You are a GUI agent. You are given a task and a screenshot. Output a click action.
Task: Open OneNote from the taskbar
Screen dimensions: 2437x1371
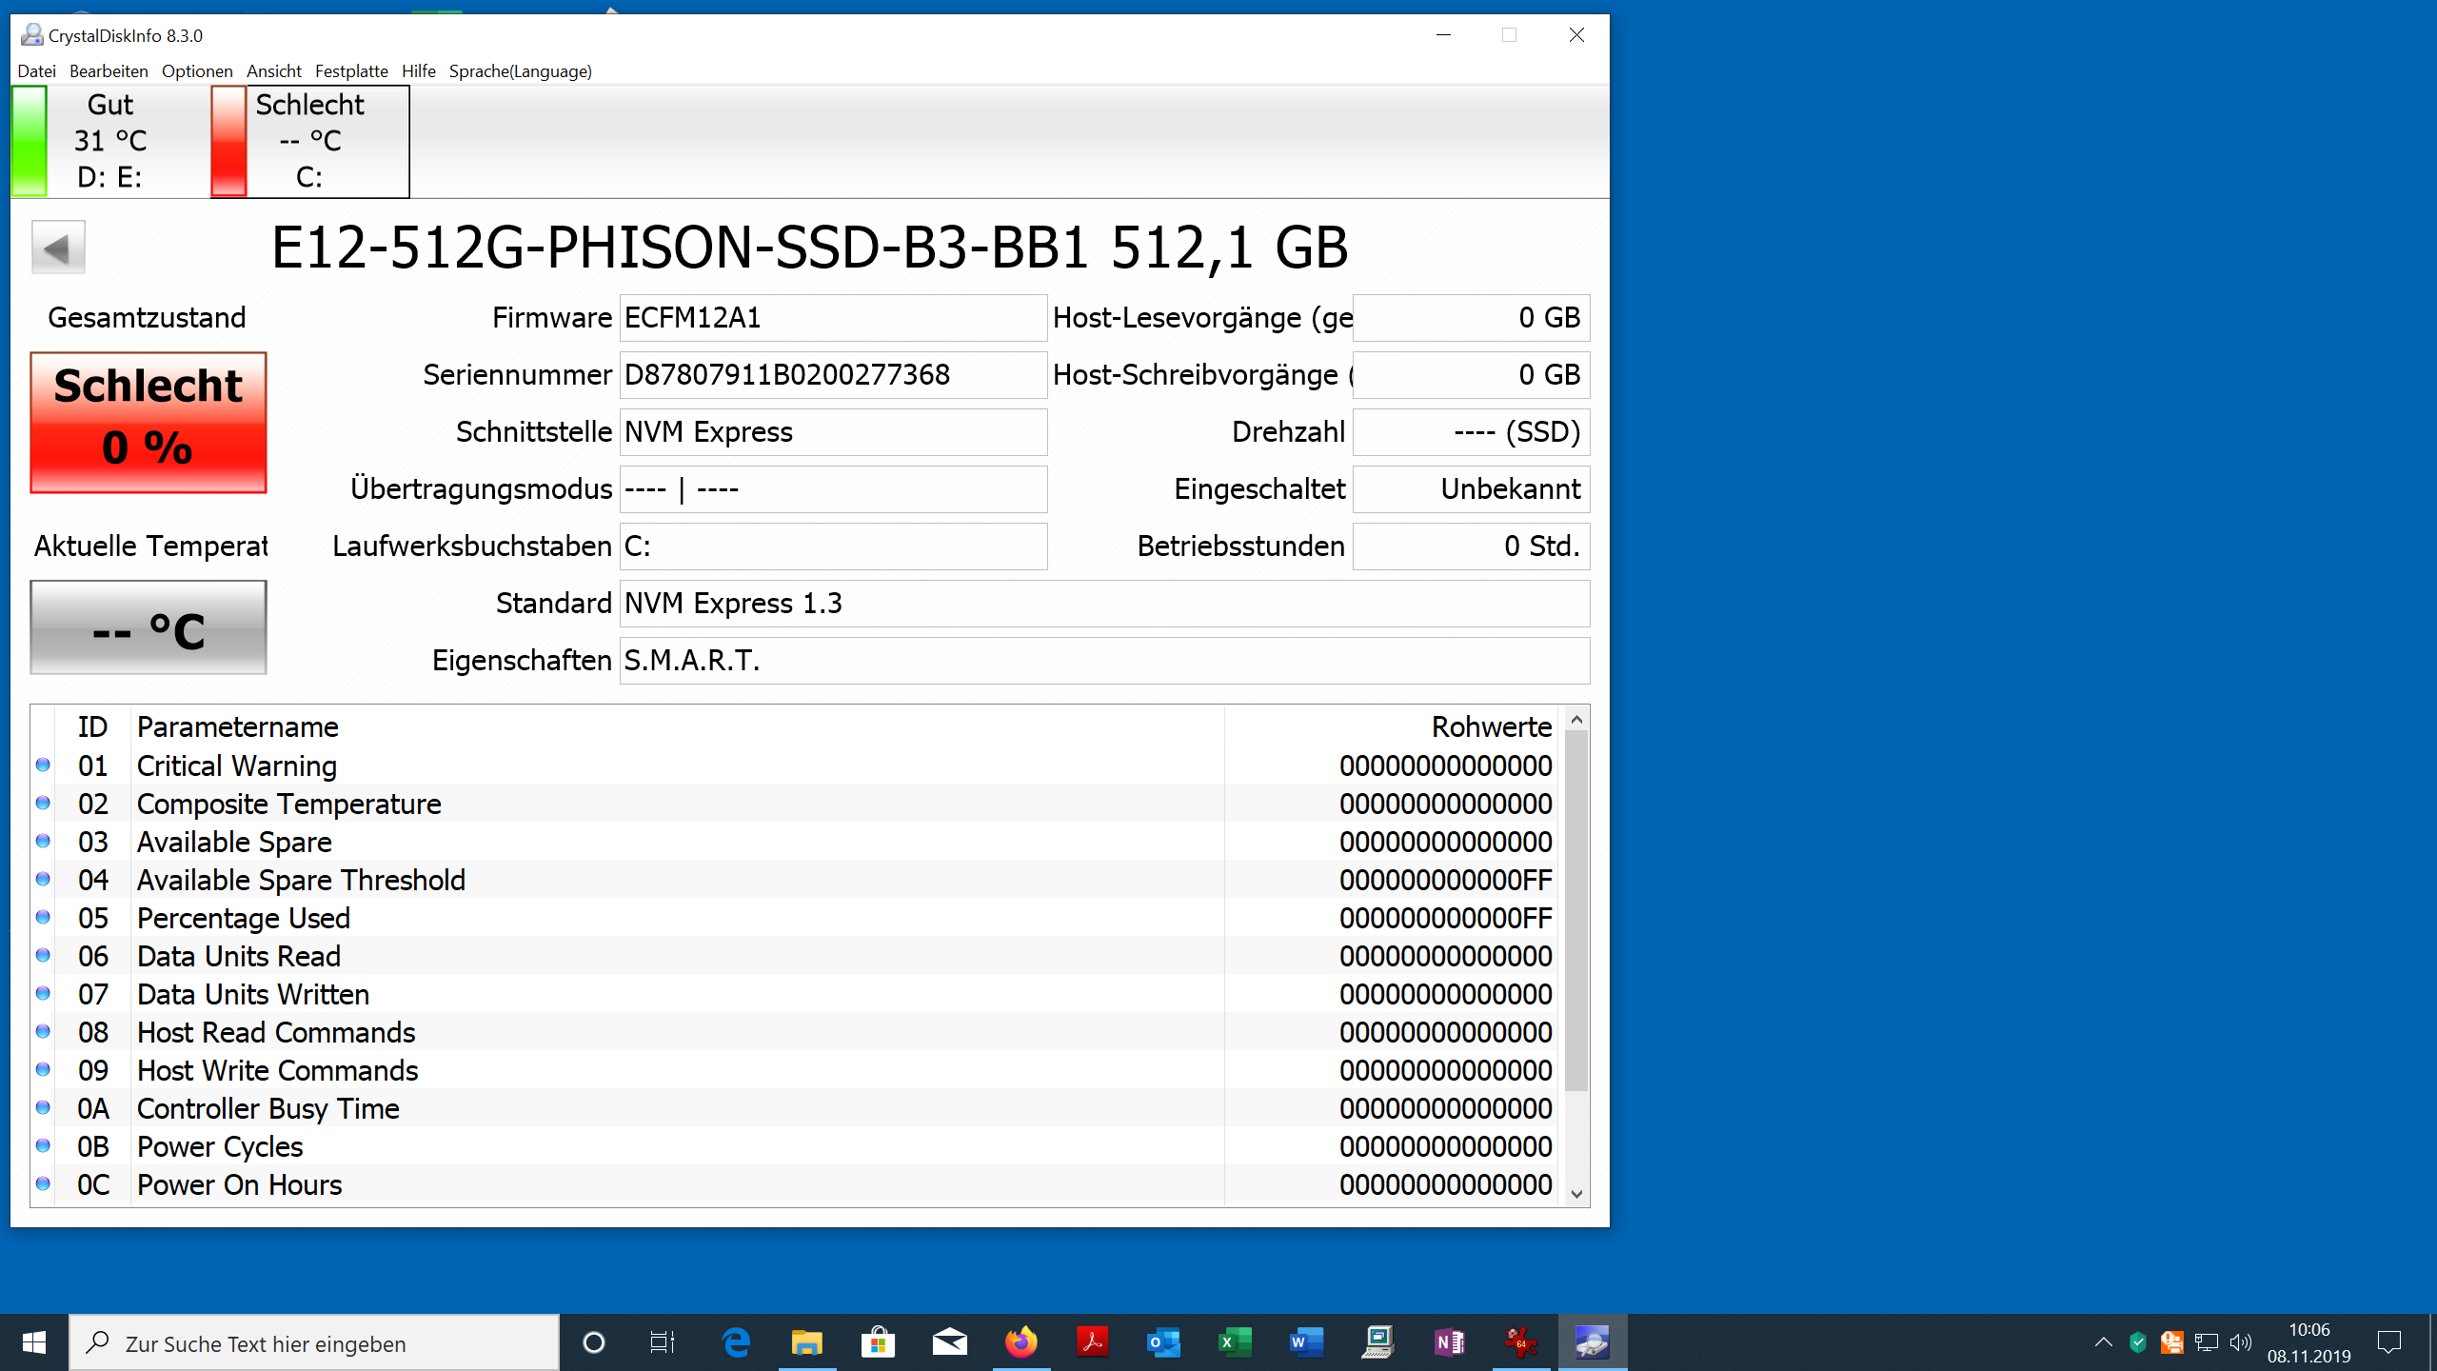point(1449,1342)
